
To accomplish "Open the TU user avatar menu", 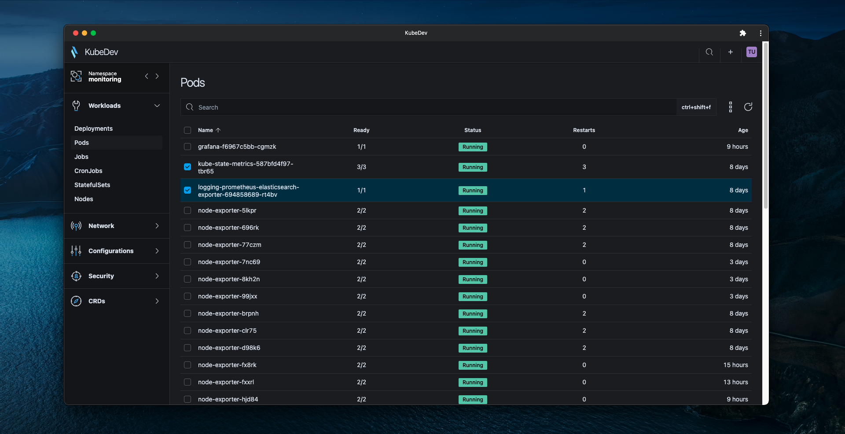I will pos(752,52).
